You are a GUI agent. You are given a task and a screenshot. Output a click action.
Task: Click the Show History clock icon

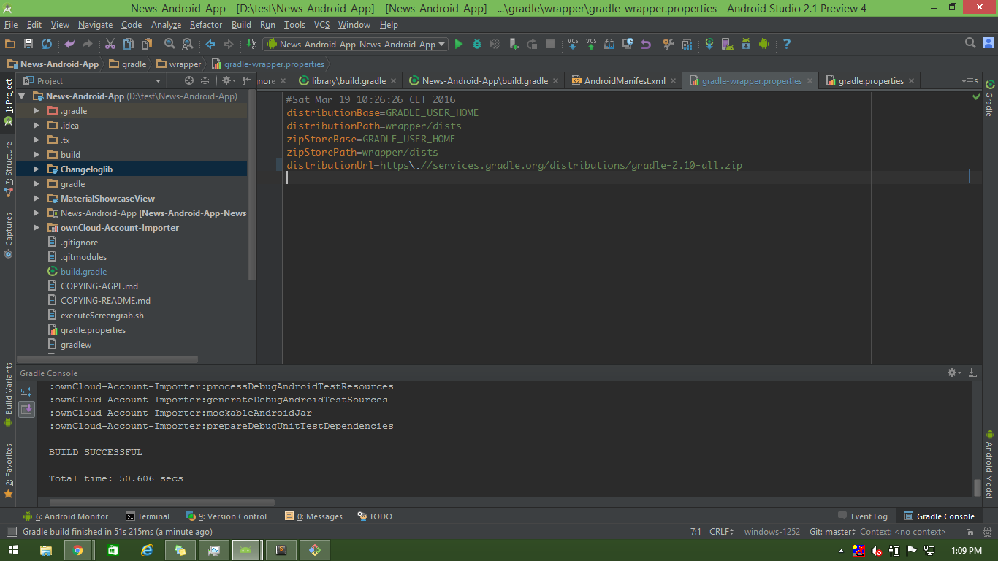pos(628,44)
